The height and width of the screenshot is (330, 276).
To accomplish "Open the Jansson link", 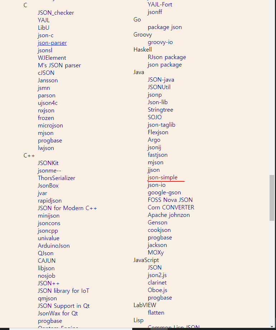I will [48, 81].
